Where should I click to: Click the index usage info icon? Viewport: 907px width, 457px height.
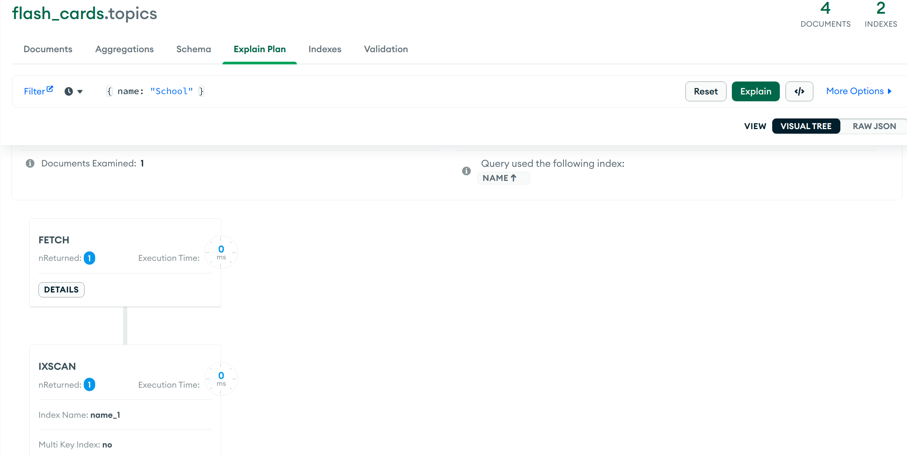[466, 171]
